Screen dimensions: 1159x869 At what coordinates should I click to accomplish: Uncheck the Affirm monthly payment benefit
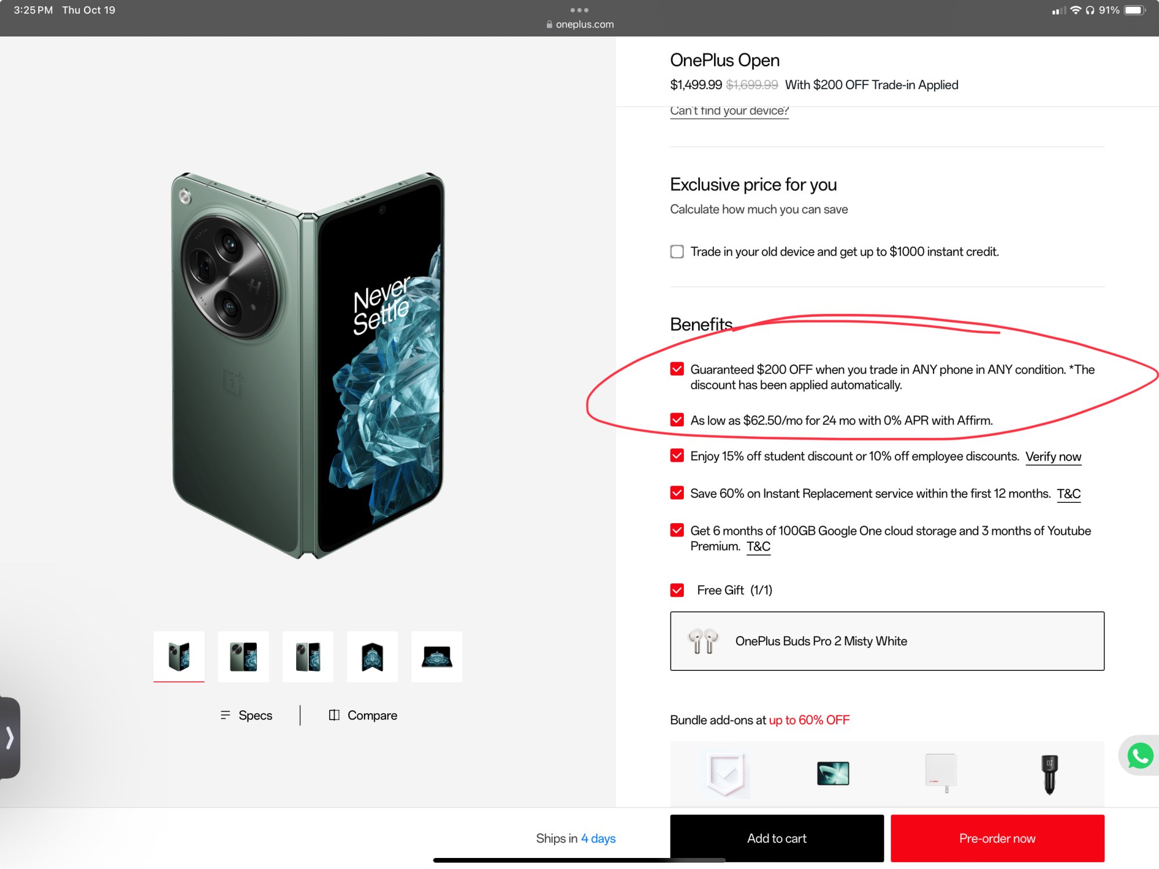point(677,420)
